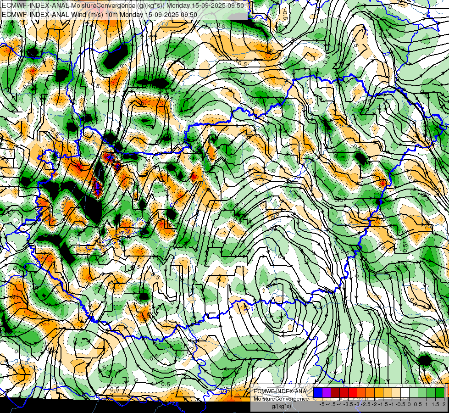Click the 1.5 tick label on legend scale
Viewport: 449px width, 413px height.
(x=436, y=404)
